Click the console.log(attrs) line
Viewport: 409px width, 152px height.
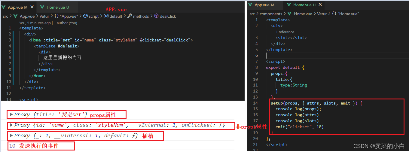tap(297, 115)
